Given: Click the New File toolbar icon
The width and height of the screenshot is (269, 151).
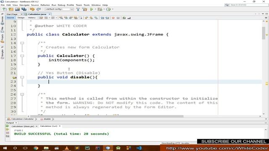Looking at the screenshot, I should 5,9.
